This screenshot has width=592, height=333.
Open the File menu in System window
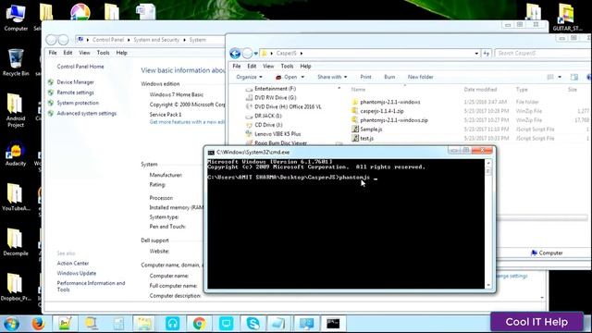coord(53,53)
